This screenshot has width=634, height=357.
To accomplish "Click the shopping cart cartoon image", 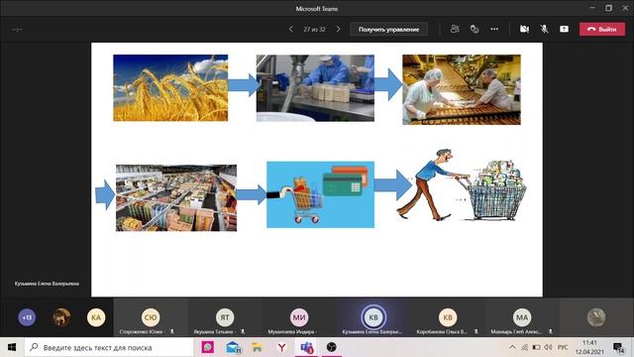I will click(461, 185).
